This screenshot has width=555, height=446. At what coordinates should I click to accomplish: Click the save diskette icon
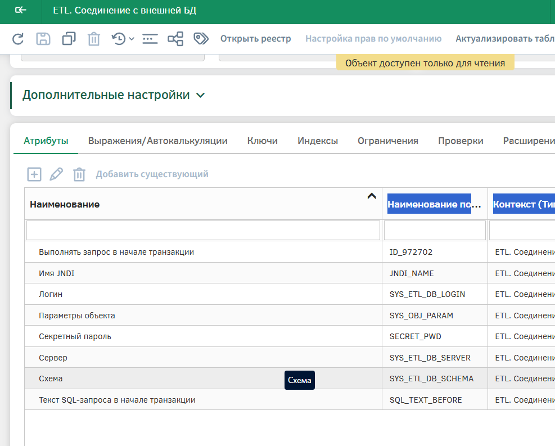point(43,39)
